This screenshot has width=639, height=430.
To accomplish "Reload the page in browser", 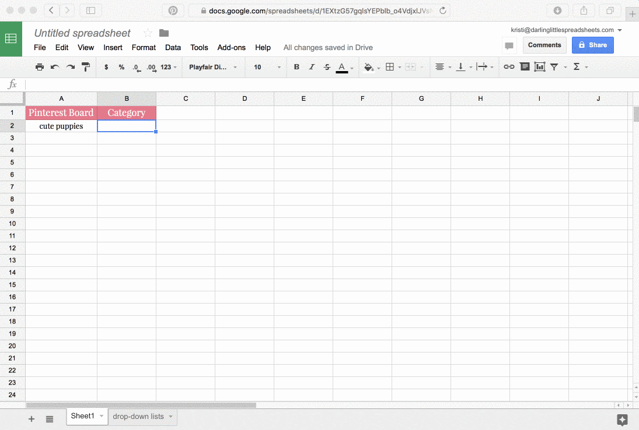I will [442, 11].
